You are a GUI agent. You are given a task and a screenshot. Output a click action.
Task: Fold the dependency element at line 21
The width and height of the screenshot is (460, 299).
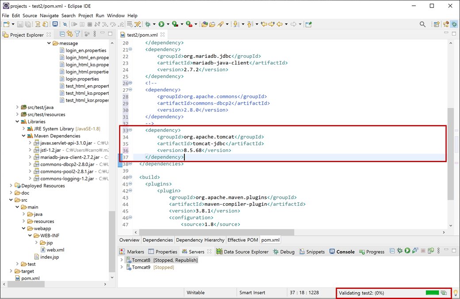(130, 49)
